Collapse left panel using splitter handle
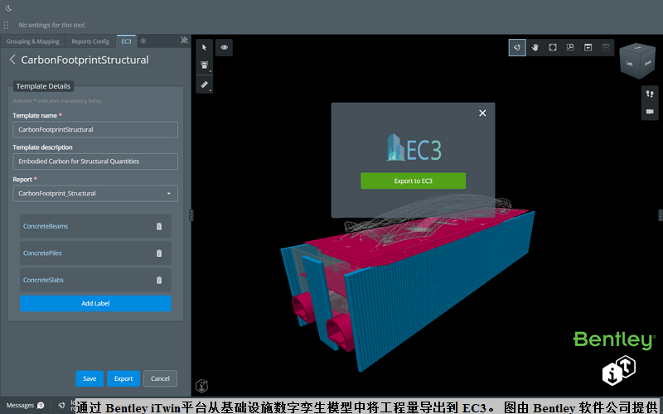This screenshot has height=414, width=663. click(191, 215)
